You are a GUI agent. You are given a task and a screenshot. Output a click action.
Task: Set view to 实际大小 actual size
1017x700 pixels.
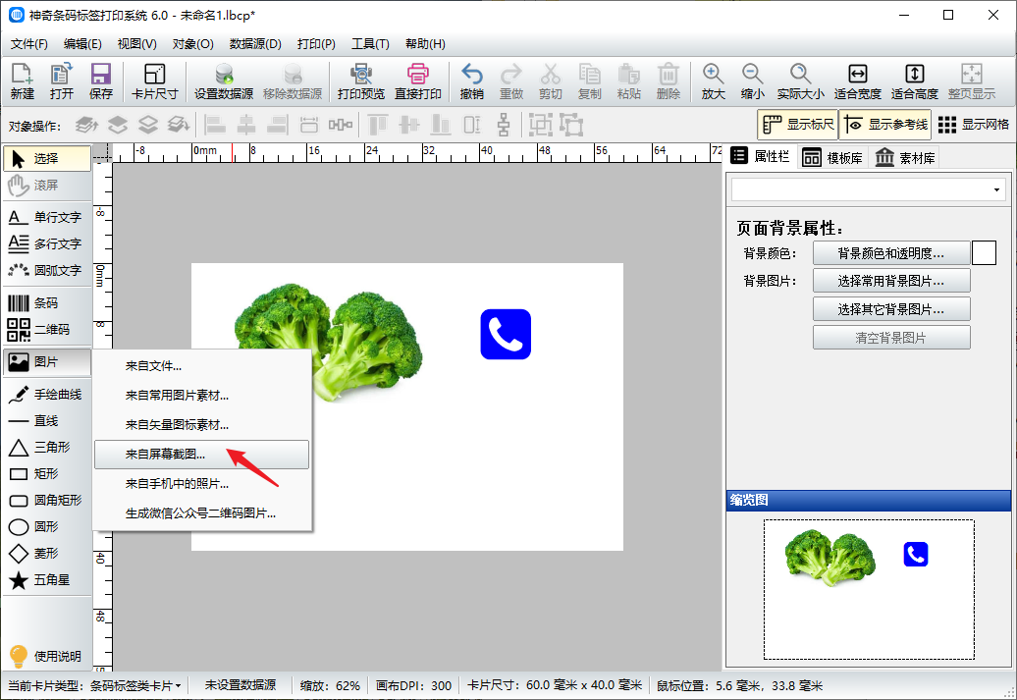click(x=800, y=81)
